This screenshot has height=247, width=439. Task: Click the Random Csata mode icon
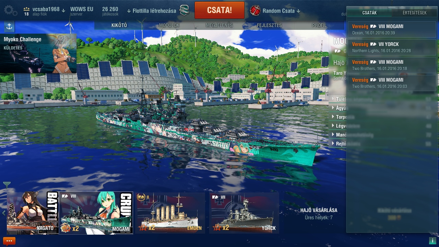[x=255, y=11]
